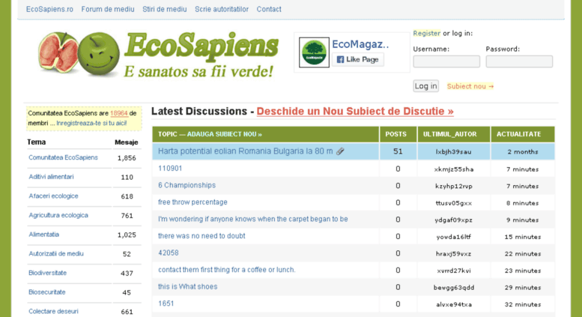Image resolution: width=582 pixels, height=317 pixels.
Task: Open Afaceri ecologice category
Action: pyautogui.click(x=53, y=196)
